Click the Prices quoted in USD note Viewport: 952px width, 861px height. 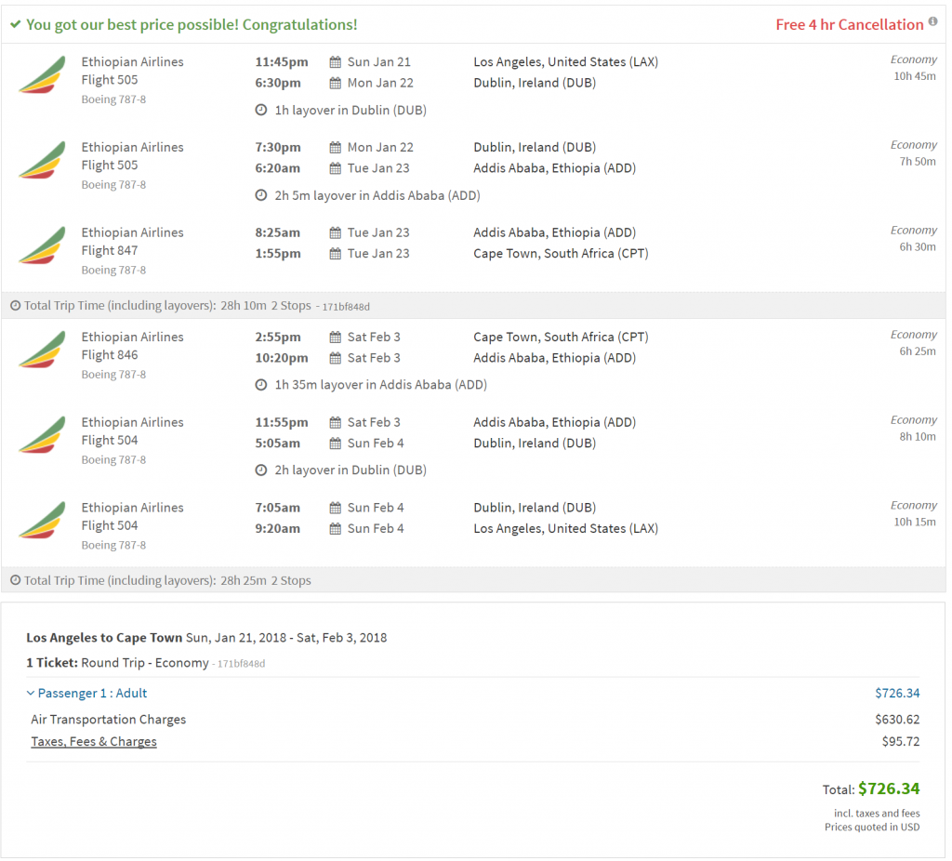pos(872,827)
